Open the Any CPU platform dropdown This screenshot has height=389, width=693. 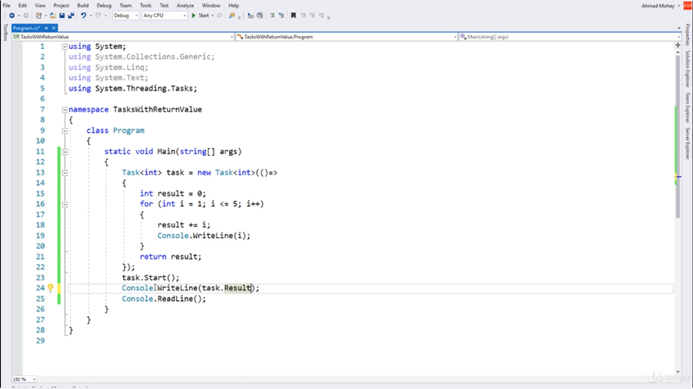pyautogui.click(x=165, y=15)
